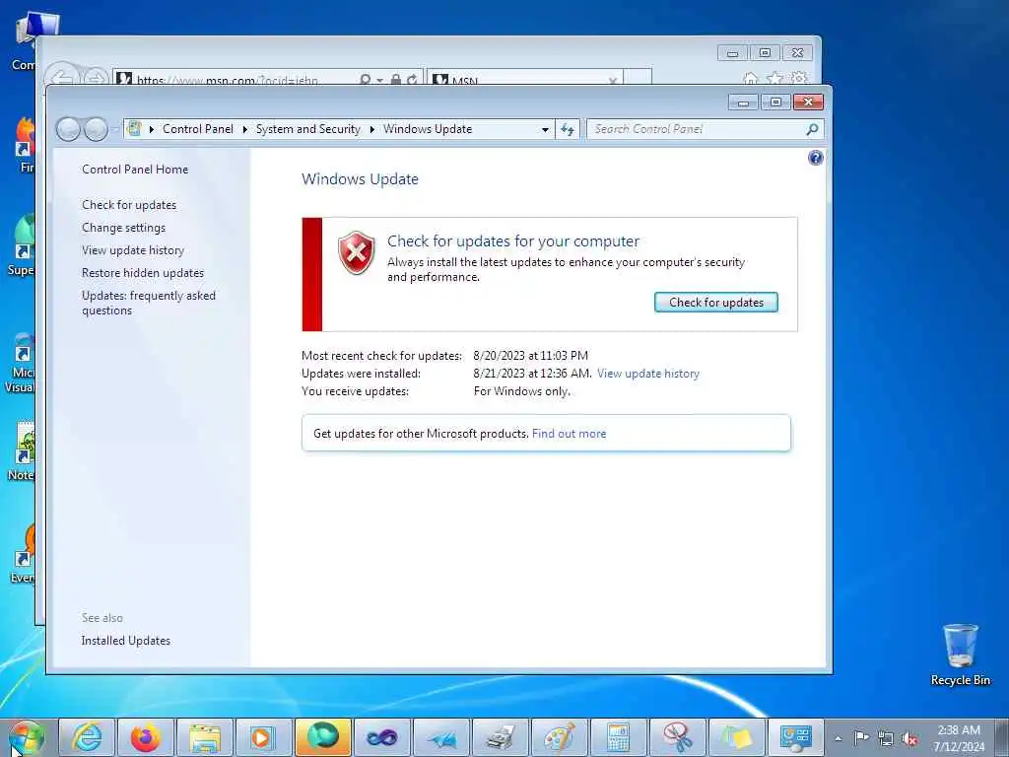This screenshot has height=757, width=1009.
Task: Click the Internet Explorer Home icon
Action: tap(750, 79)
